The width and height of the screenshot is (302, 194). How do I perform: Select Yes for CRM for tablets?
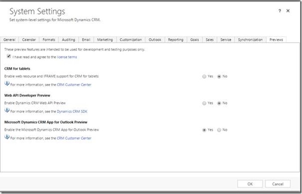tap(204, 77)
